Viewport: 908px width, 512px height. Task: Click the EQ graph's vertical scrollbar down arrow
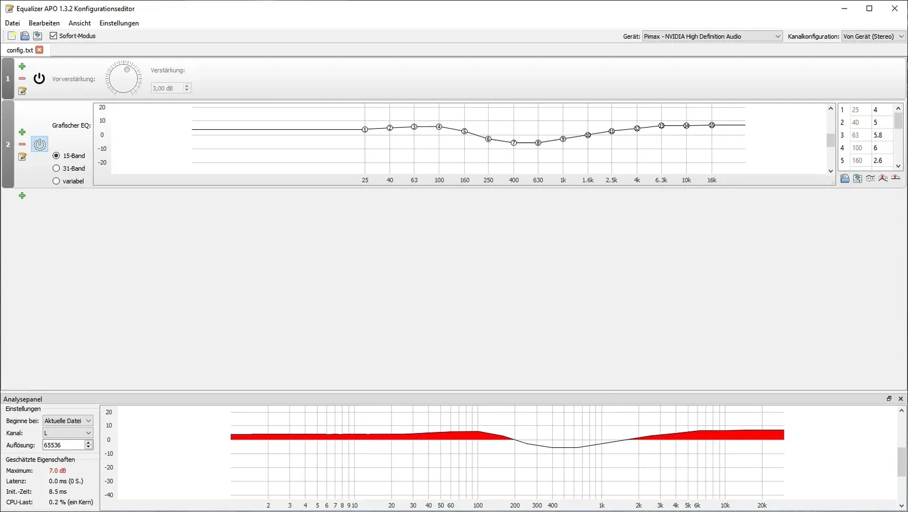coord(831,171)
